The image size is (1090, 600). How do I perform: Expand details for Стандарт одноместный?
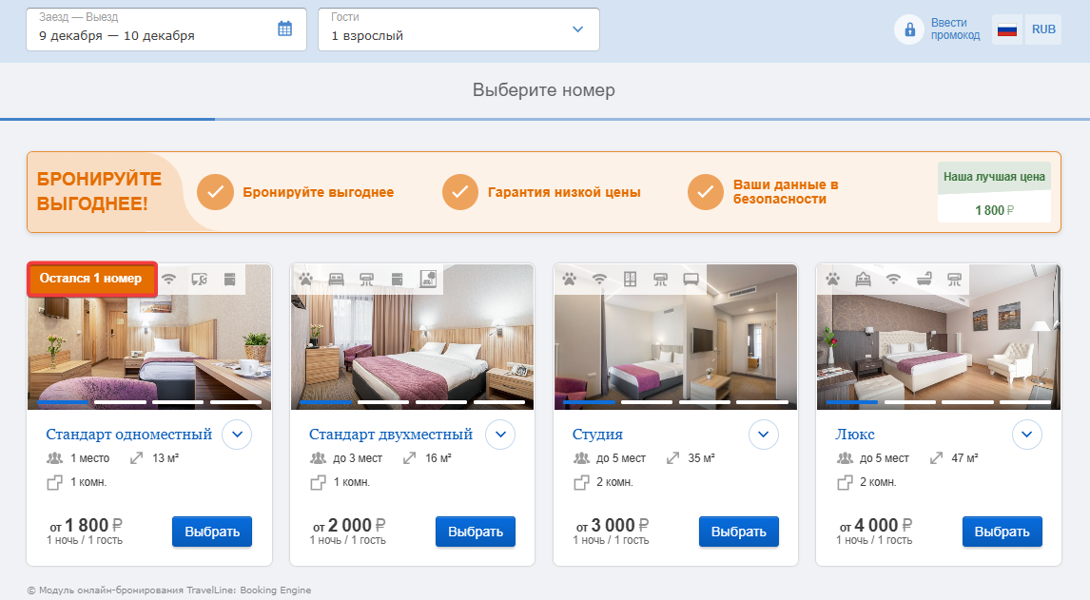point(237,435)
